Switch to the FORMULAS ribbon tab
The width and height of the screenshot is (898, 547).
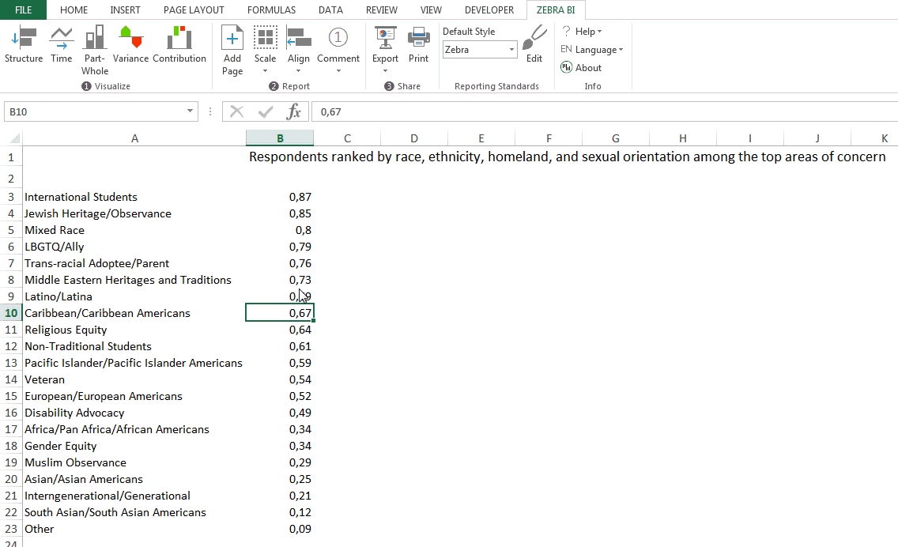pyautogui.click(x=271, y=10)
